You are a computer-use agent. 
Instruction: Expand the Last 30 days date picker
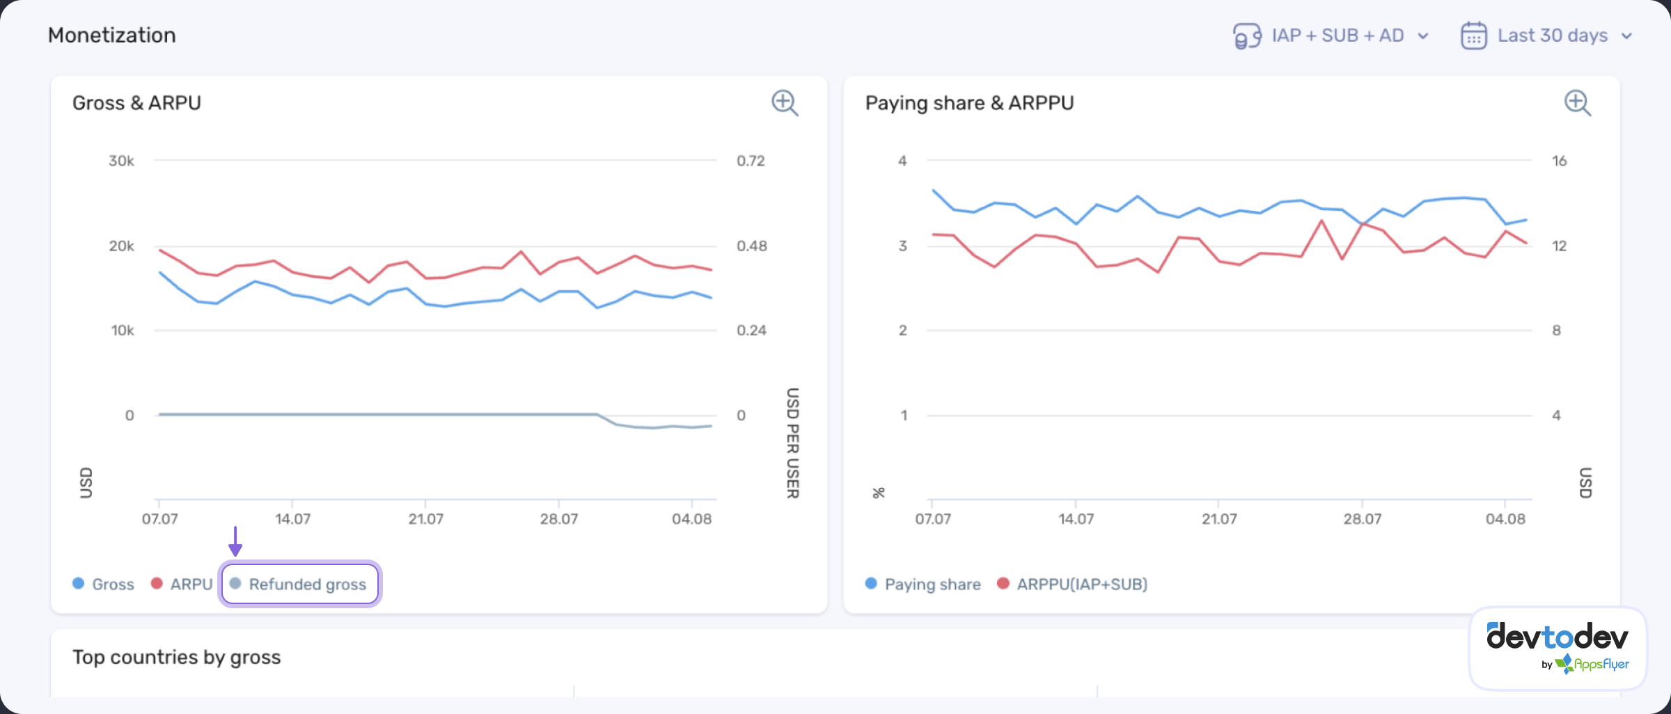[1552, 35]
